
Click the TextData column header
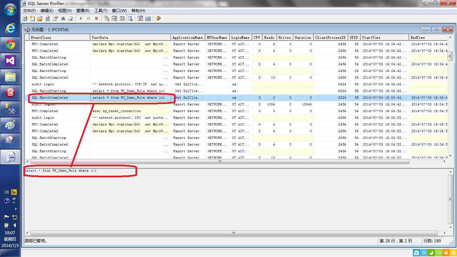[131, 37]
